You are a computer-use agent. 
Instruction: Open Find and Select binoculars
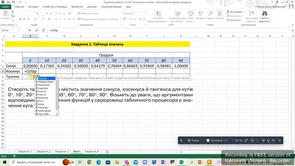point(265,13)
